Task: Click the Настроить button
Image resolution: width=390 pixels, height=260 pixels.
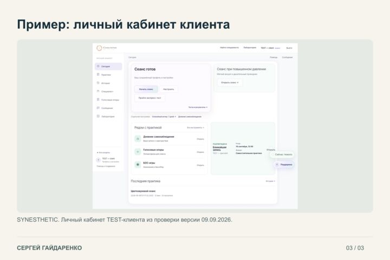Action: pyautogui.click(x=168, y=89)
